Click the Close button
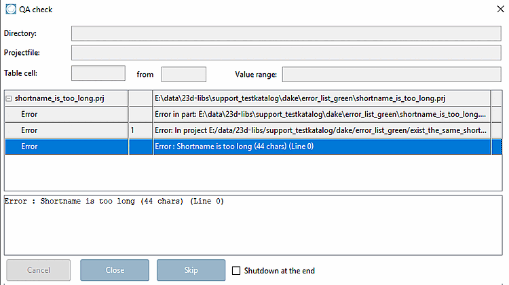 coord(115,270)
